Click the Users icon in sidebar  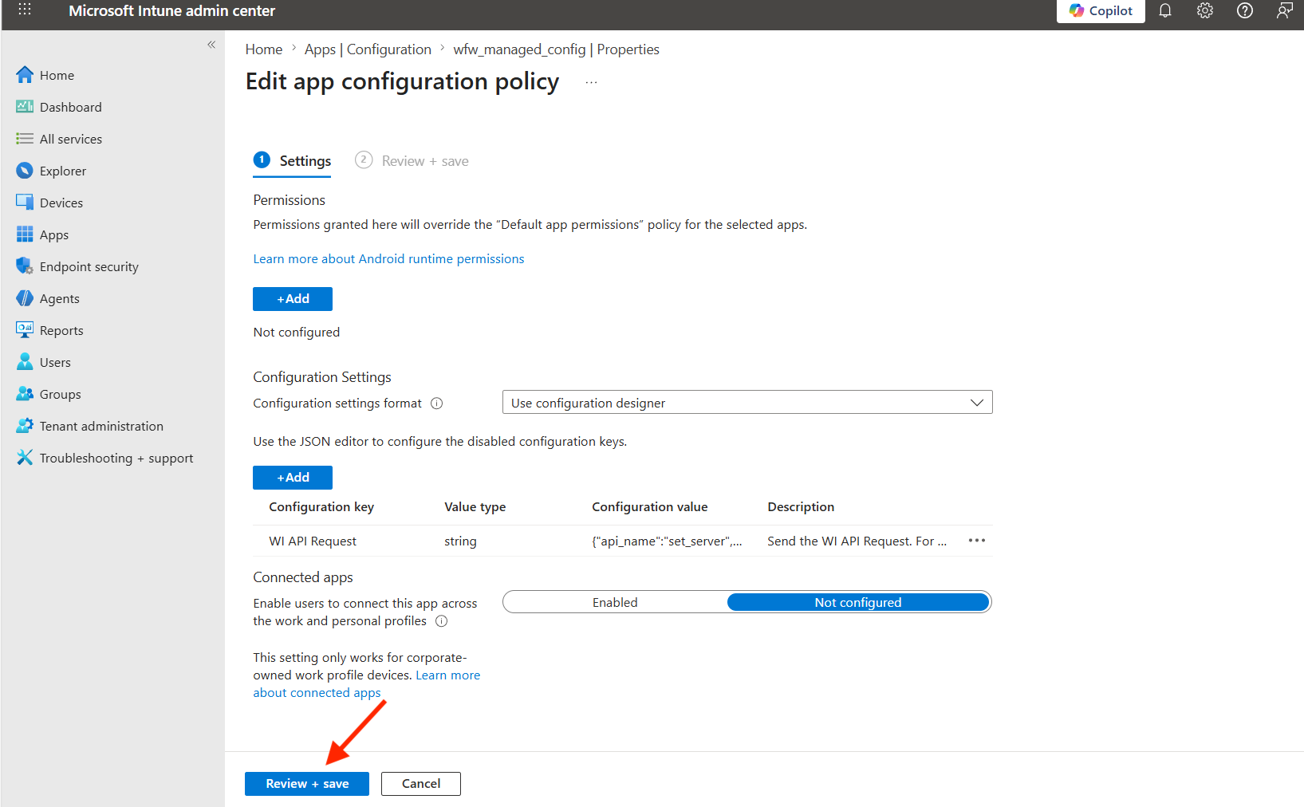(25, 362)
